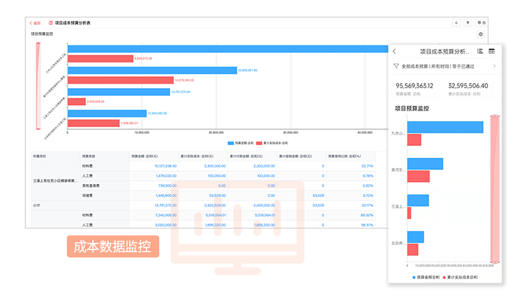530x307 pixels.
Task: Open chart settings gear icon
Action: coord(480,34)
